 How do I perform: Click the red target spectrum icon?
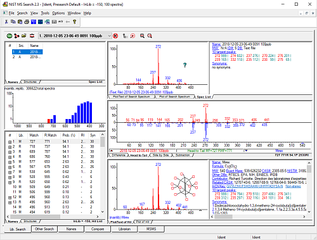(x=133, y=36)
